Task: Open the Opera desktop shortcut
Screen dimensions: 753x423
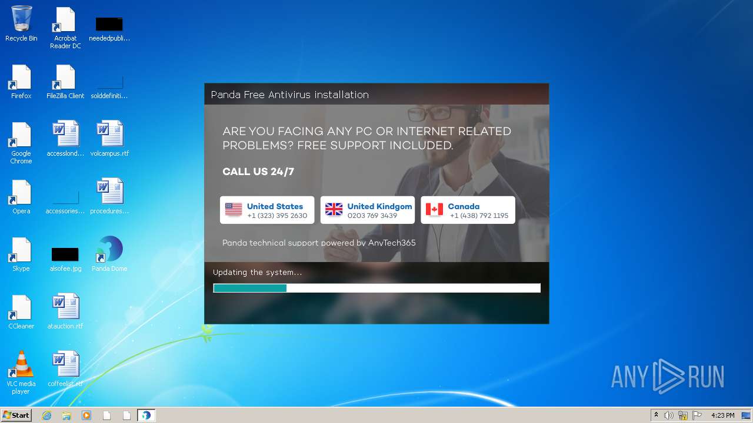Action: click(21, 196)
